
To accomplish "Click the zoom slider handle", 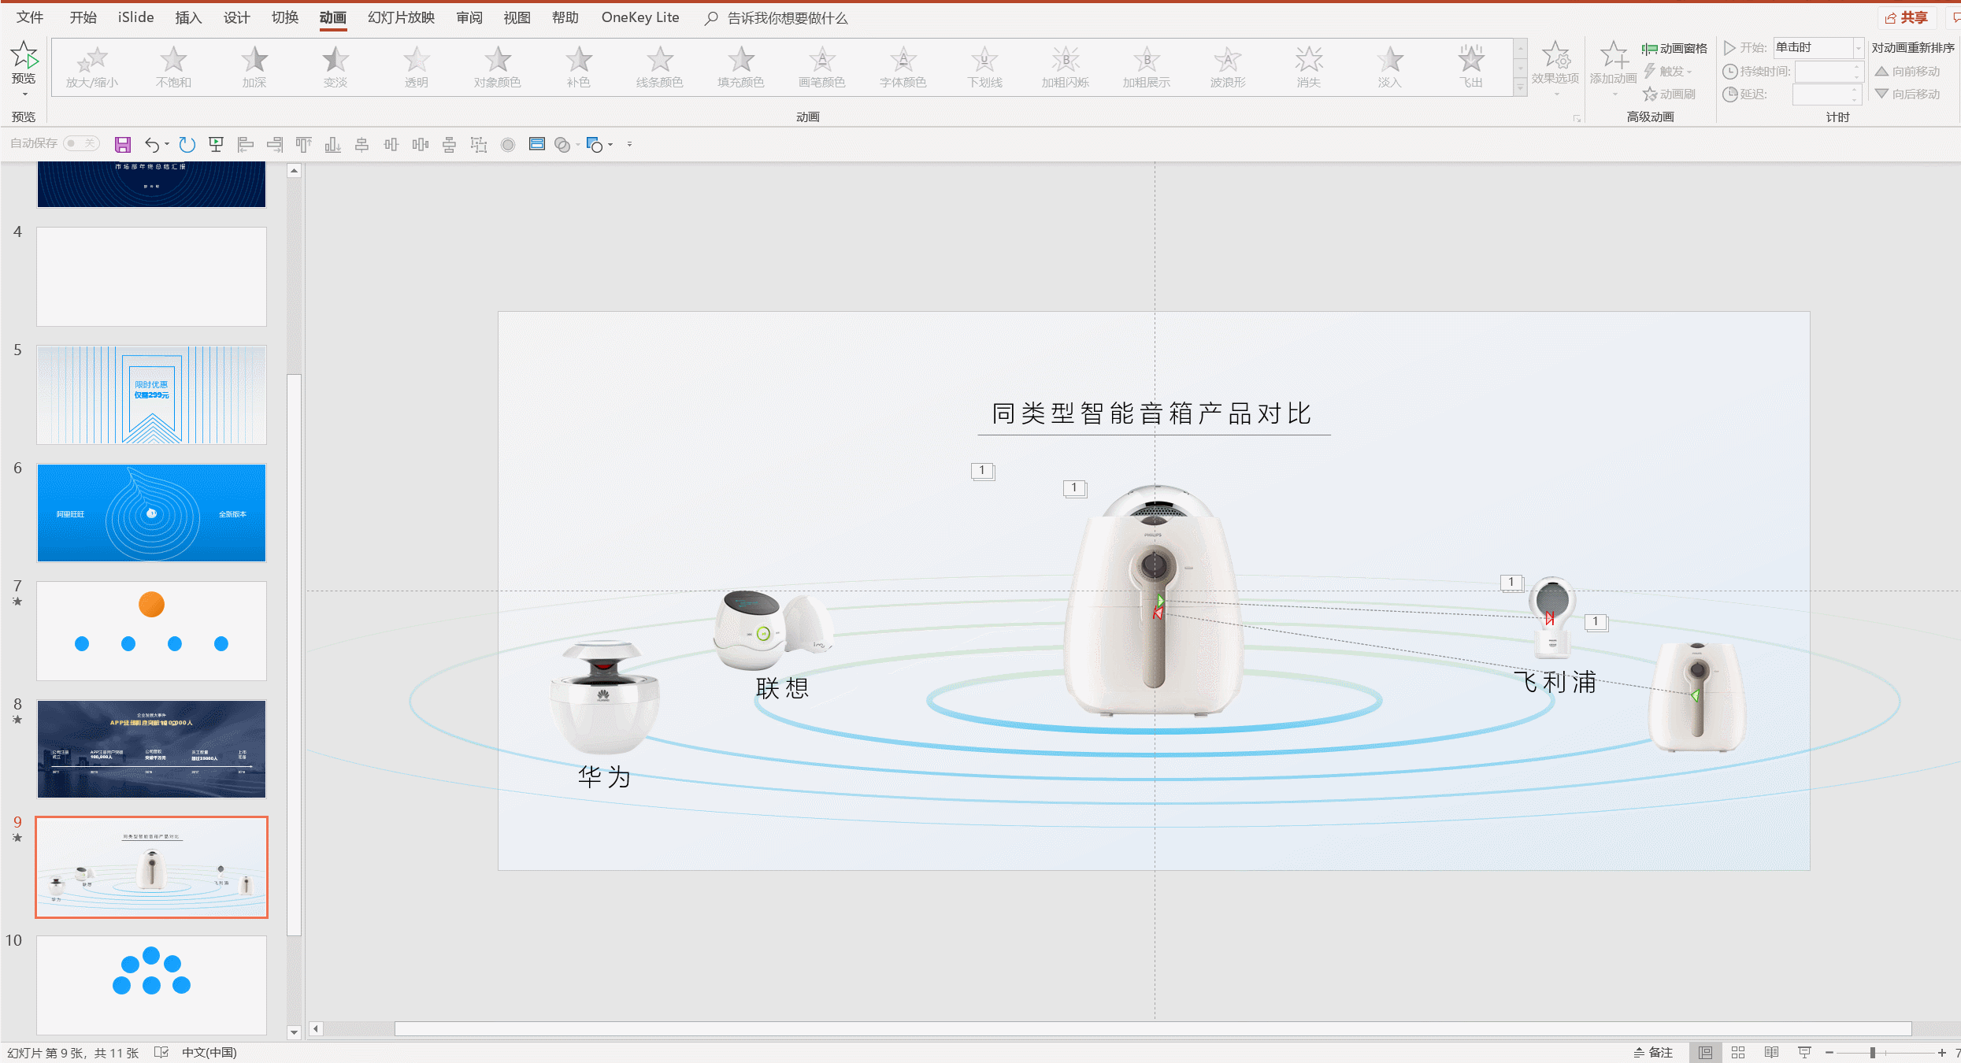I will [x=1872, y=1053].
